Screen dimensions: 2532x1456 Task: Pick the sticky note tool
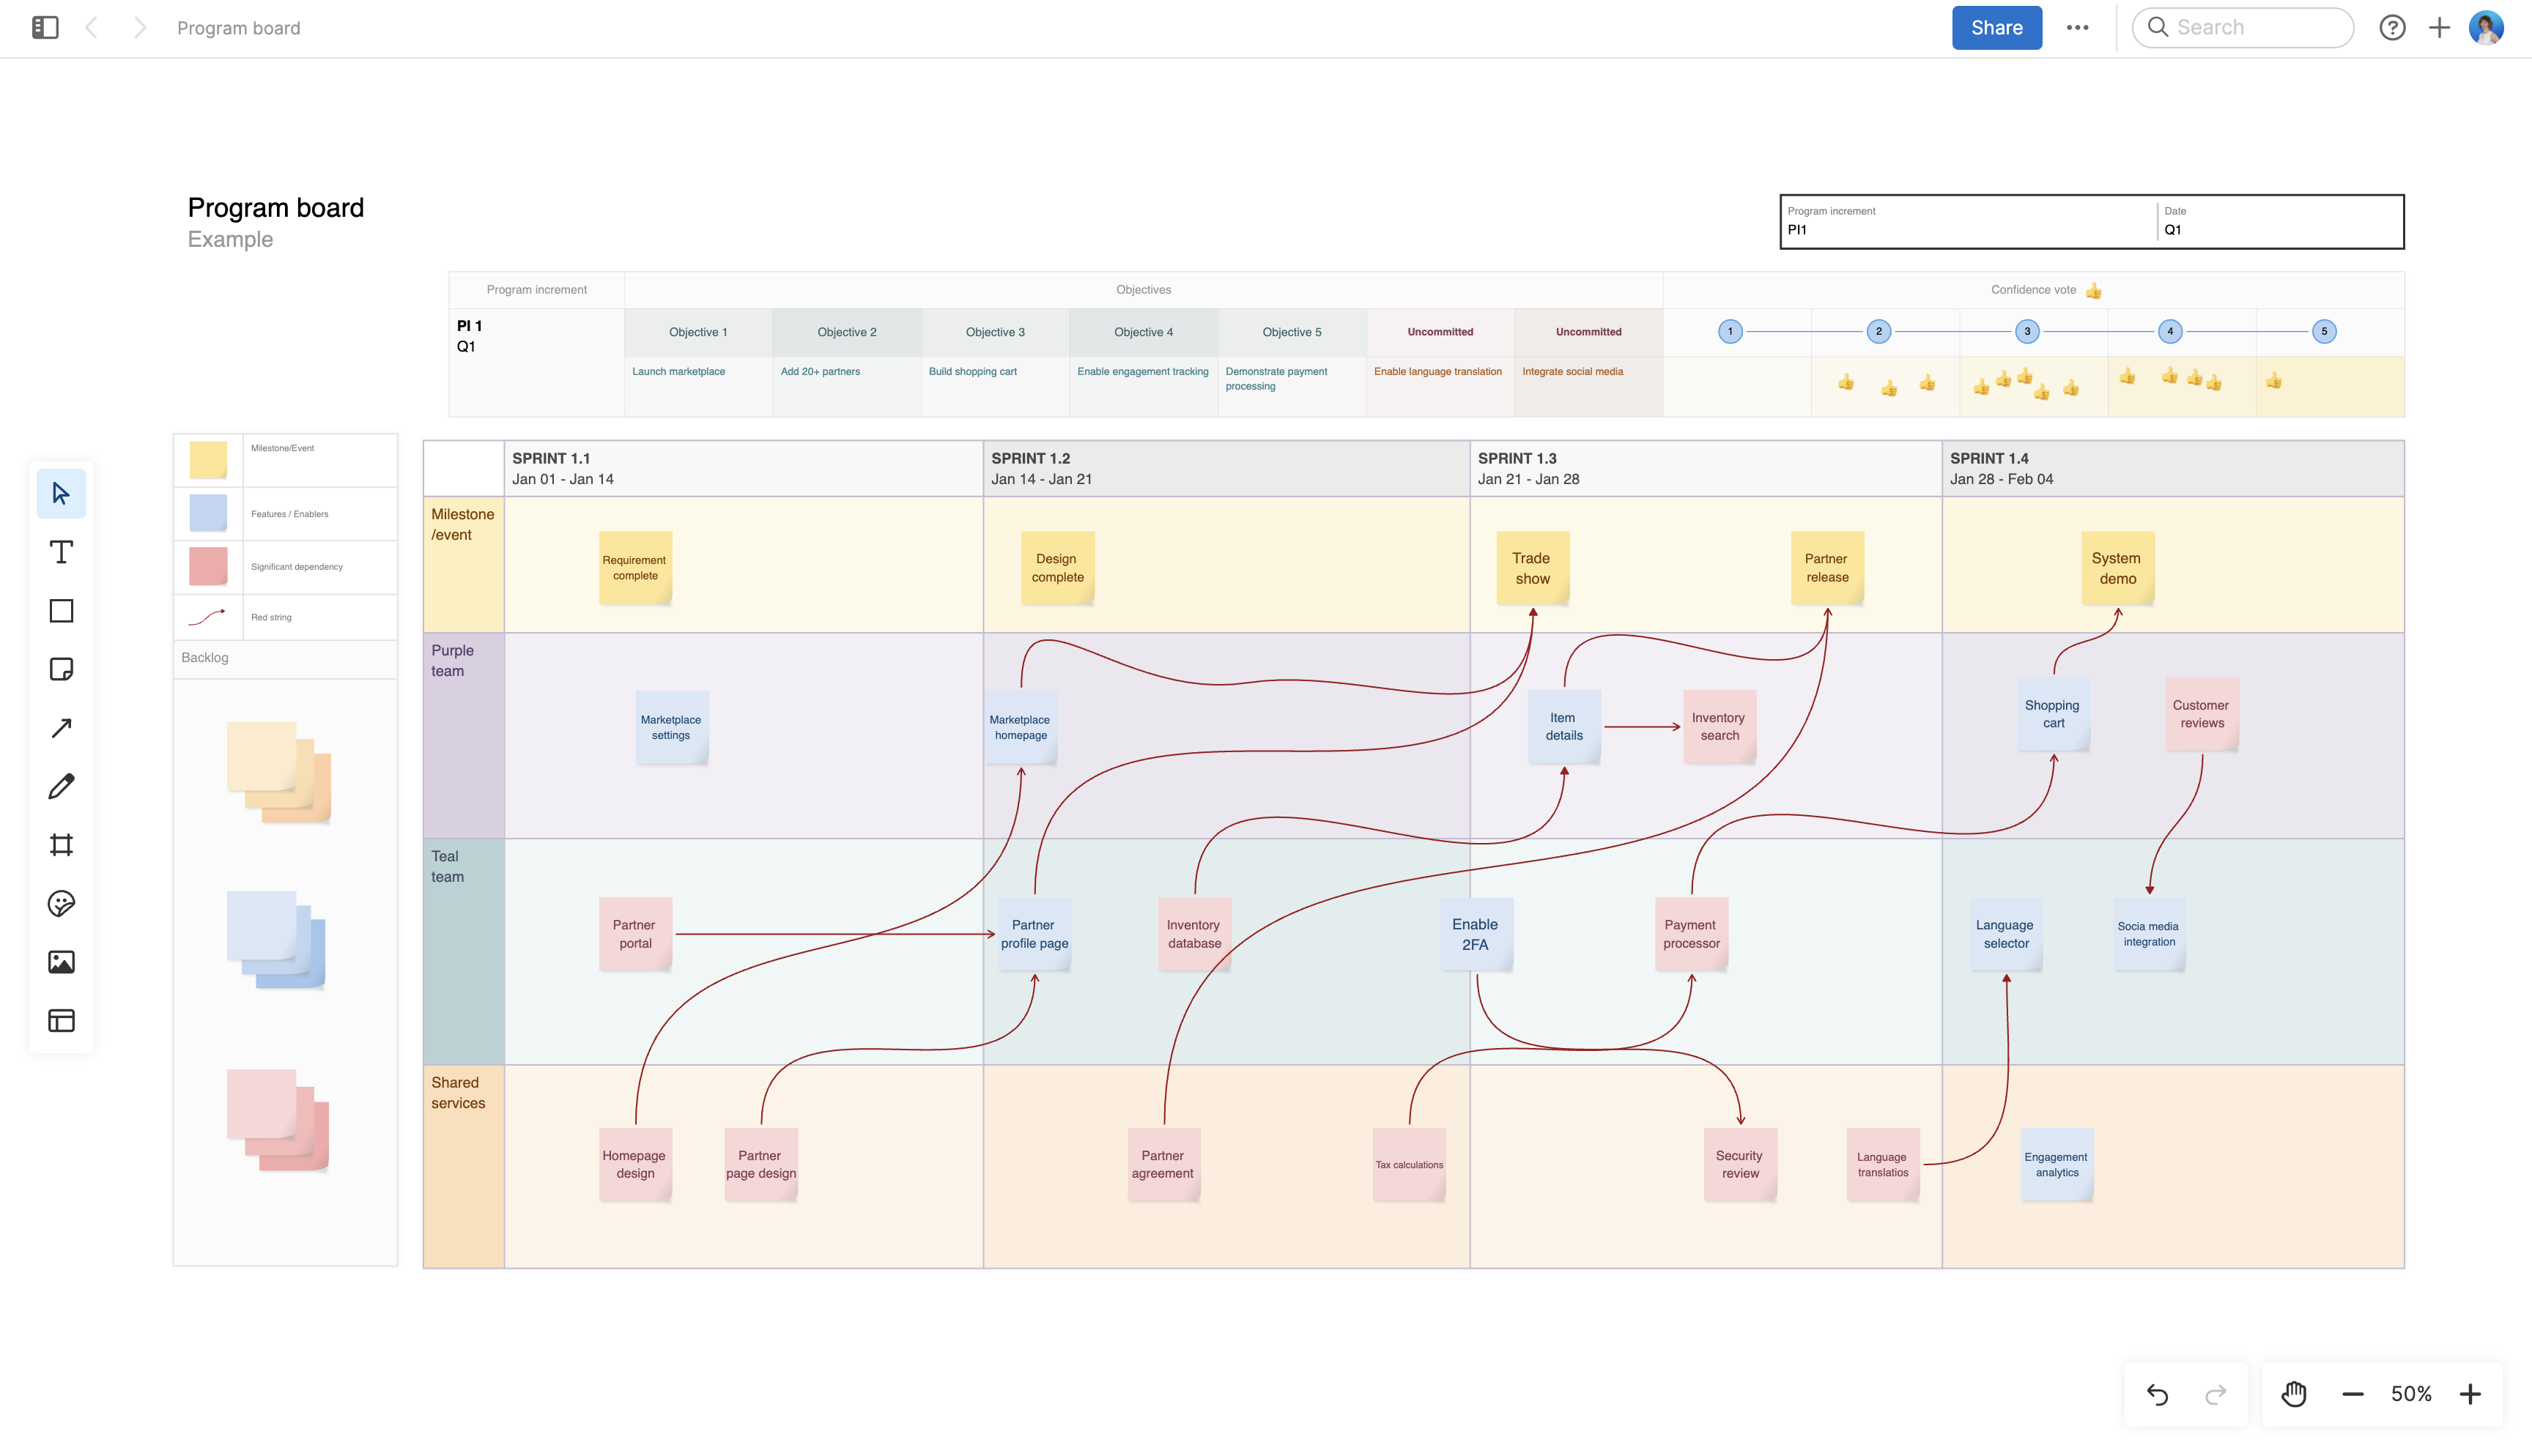[x=61, y=669]
